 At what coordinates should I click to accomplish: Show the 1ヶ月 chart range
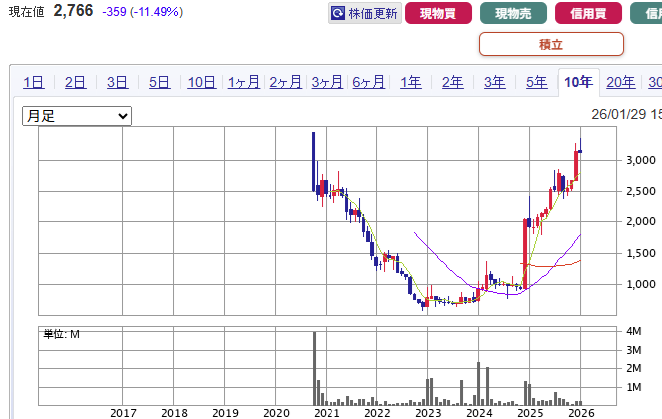click(244, 83)
